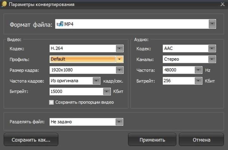Enable 'Сохранять пропорции видео' checkbox
The height and width of the screenshot is (150, 228).
coord(52,102)
